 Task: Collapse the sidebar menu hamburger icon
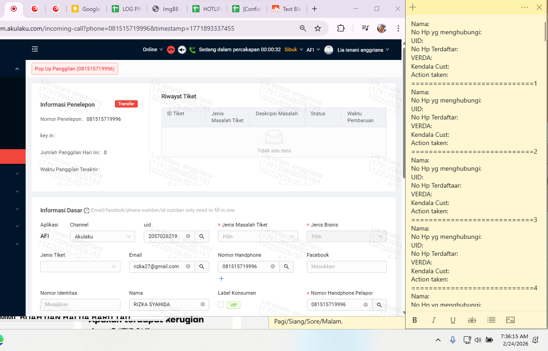[x=35, y=49]
